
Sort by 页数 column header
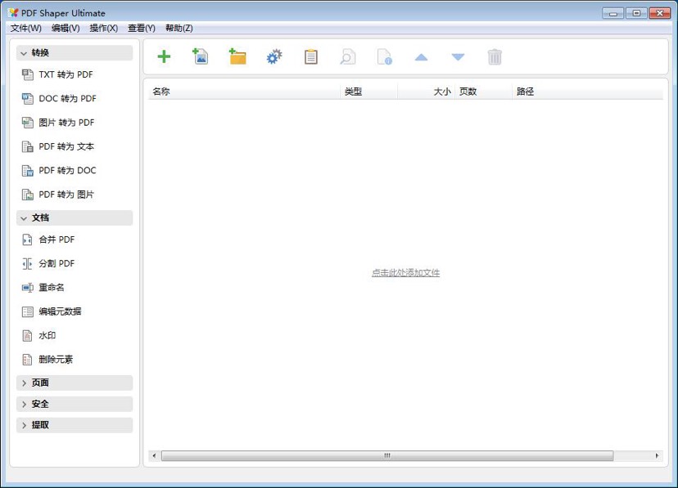point(483,92)
